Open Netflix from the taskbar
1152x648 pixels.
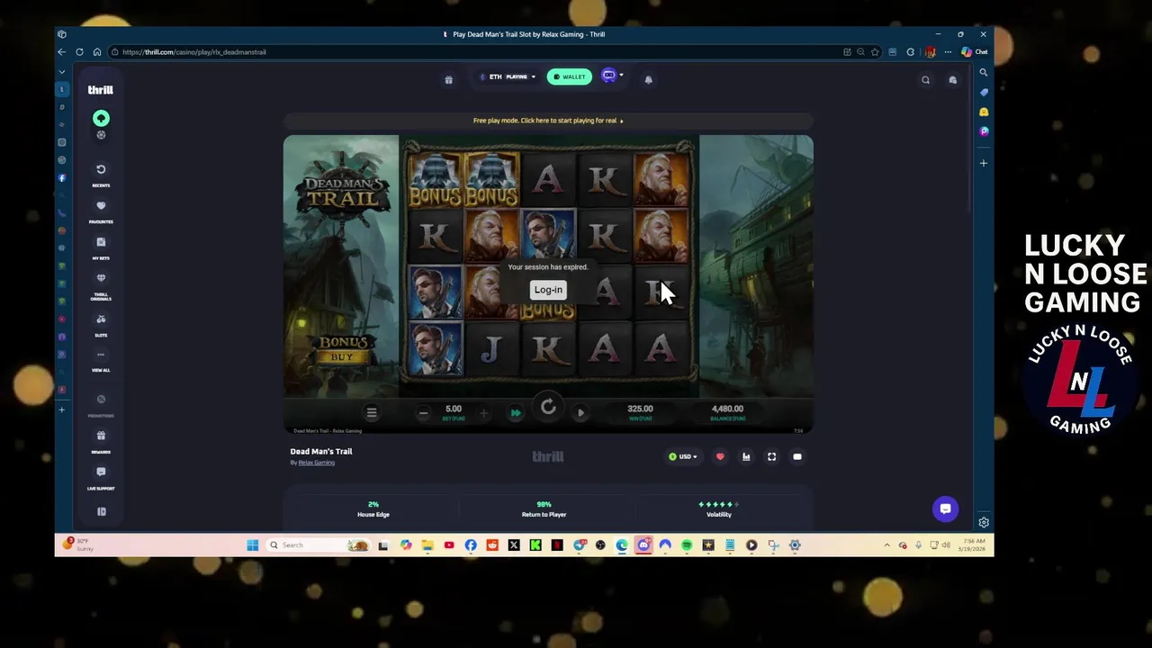[557, 545]
